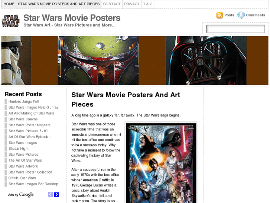The height and width of the screenshot is (203, 270).
Task: Click the previous ad arrow beside Ads by Google
Action: click(x=50, y=194)
